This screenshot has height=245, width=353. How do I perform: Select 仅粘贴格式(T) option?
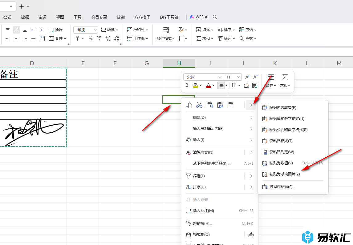pyautogui.click(x=293, y=141)
